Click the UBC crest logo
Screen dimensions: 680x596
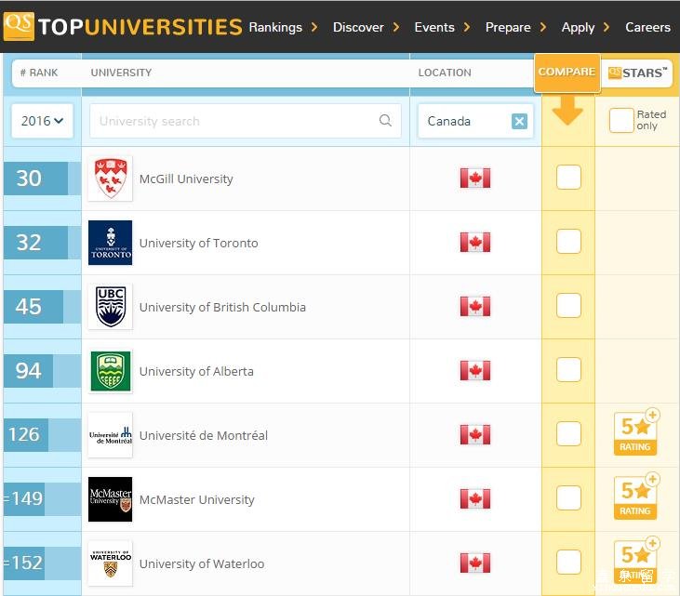110,307
